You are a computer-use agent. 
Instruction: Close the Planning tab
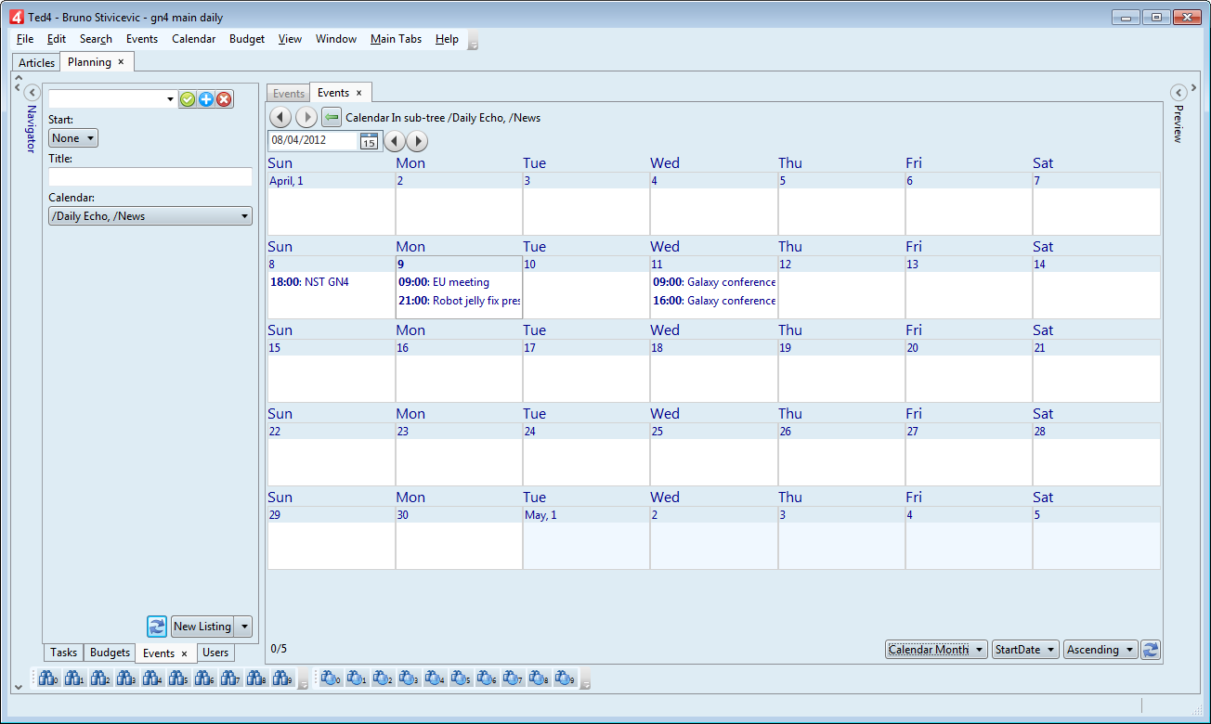click(x=121, y=62)
